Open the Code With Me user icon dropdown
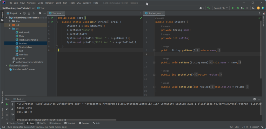Screen dimensions: 266x129 [202, 8]
